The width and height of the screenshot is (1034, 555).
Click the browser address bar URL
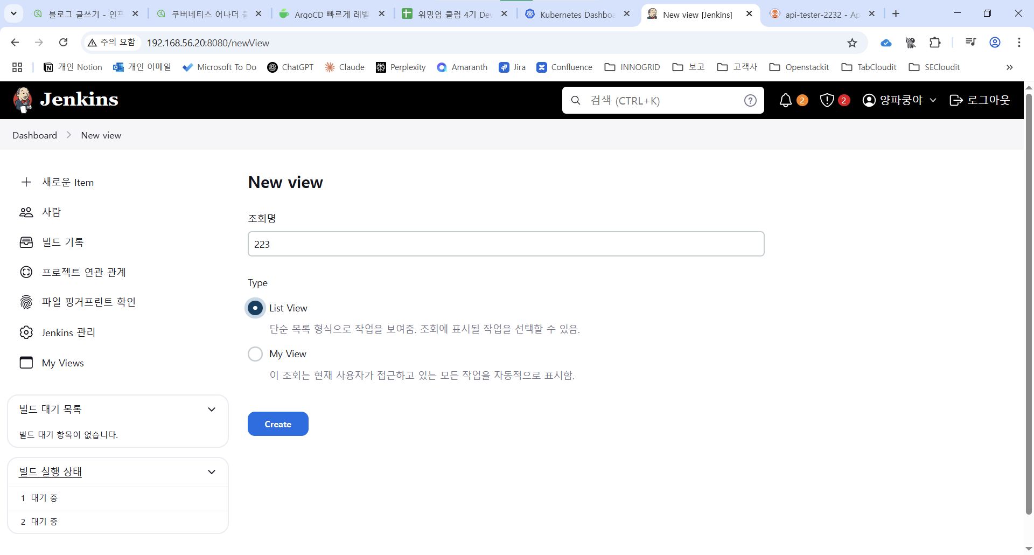click(x=208, y=43)
